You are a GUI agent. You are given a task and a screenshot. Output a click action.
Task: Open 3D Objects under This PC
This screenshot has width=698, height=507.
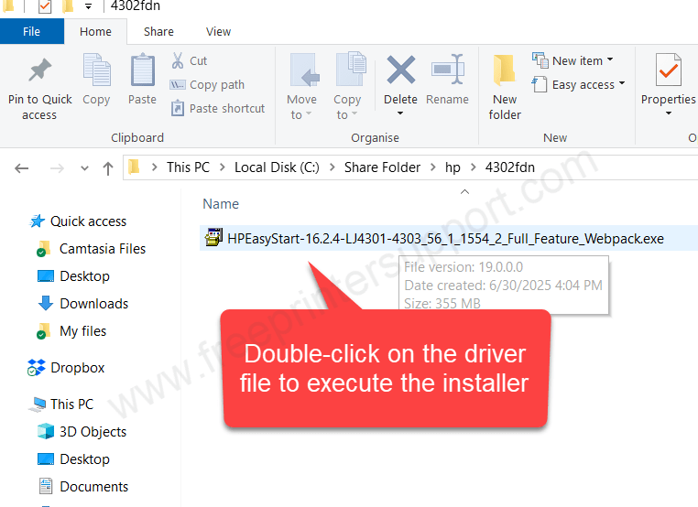(93, 432)
